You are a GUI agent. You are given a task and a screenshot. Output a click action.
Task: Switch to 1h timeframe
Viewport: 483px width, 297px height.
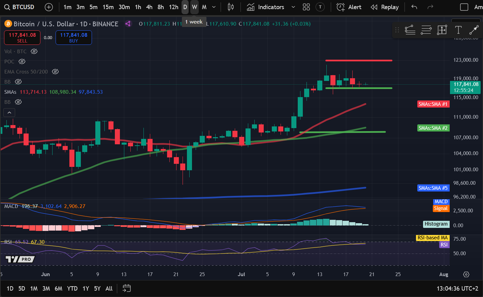tap(138, 7)
